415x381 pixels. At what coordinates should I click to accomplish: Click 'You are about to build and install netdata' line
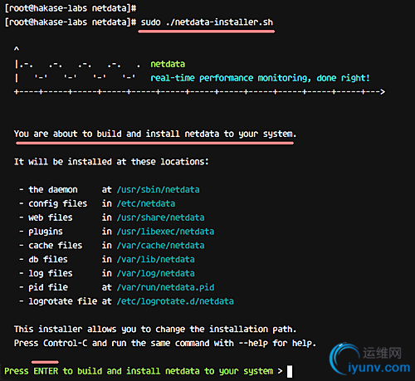pos(155,134)
